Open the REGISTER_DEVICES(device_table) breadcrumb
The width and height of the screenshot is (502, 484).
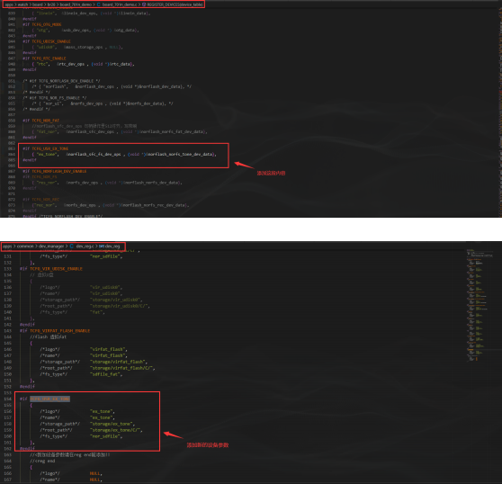(175, 4)
